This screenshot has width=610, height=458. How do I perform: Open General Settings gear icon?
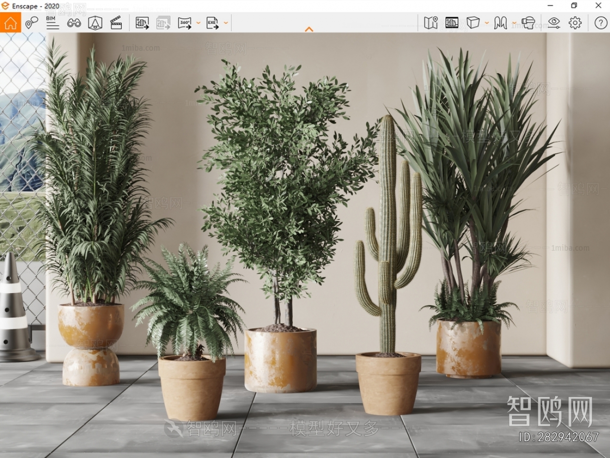click(x=575, y=23)
